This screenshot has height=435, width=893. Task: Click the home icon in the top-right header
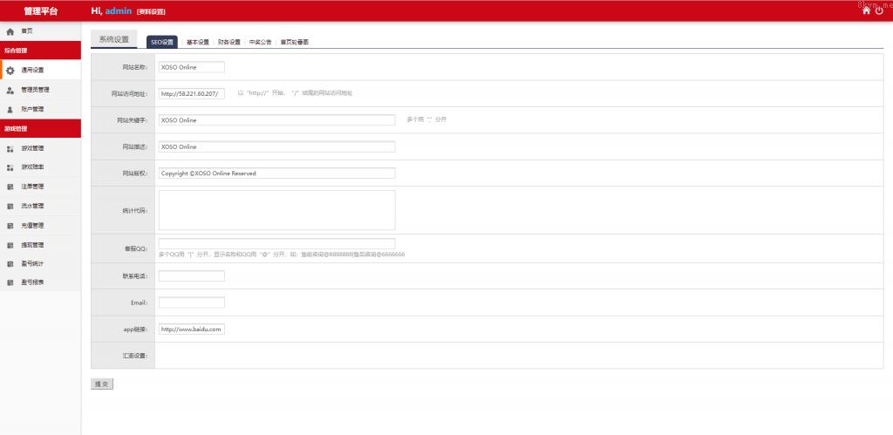(866, 10)
